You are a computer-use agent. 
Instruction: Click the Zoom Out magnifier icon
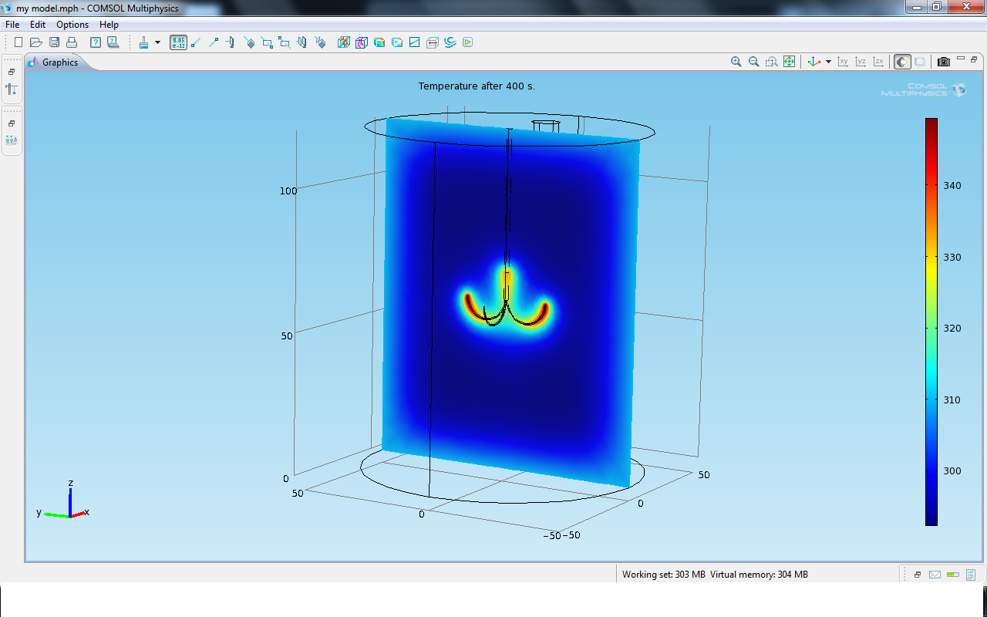click(753, 62)
